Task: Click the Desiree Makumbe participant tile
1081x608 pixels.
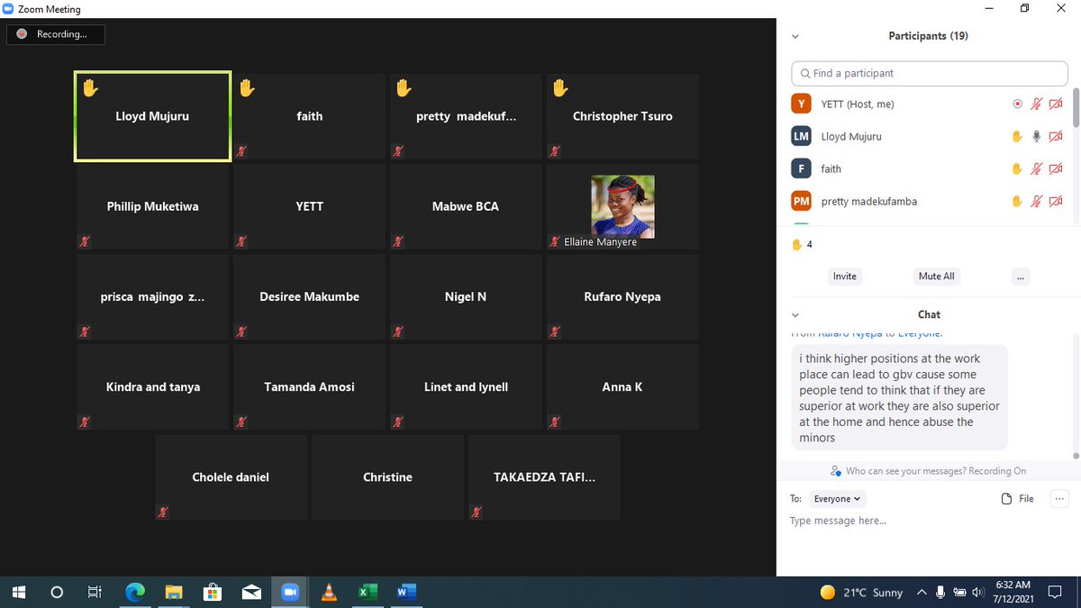Action: coord(309,296)
